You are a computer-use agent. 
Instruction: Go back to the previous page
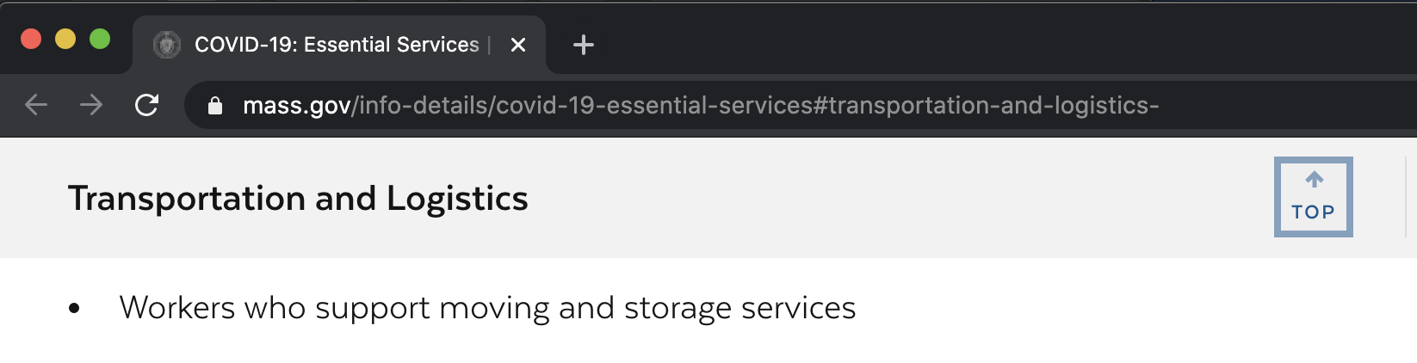(36, 105)
